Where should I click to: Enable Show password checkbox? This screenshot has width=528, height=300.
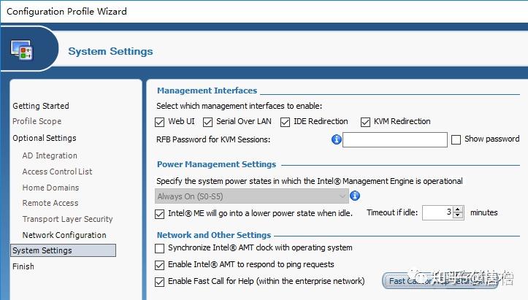pyautogui.click(x=456, y=139)
